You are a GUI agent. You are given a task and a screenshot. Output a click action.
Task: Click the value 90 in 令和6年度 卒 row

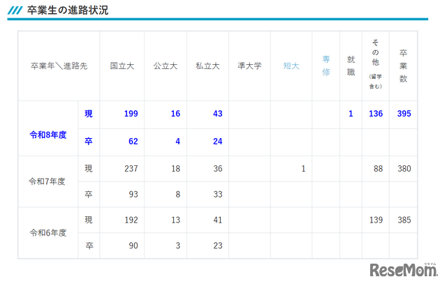pos(133,246)
